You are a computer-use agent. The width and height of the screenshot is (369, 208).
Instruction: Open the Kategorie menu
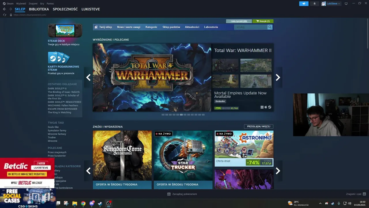[151, 27]
